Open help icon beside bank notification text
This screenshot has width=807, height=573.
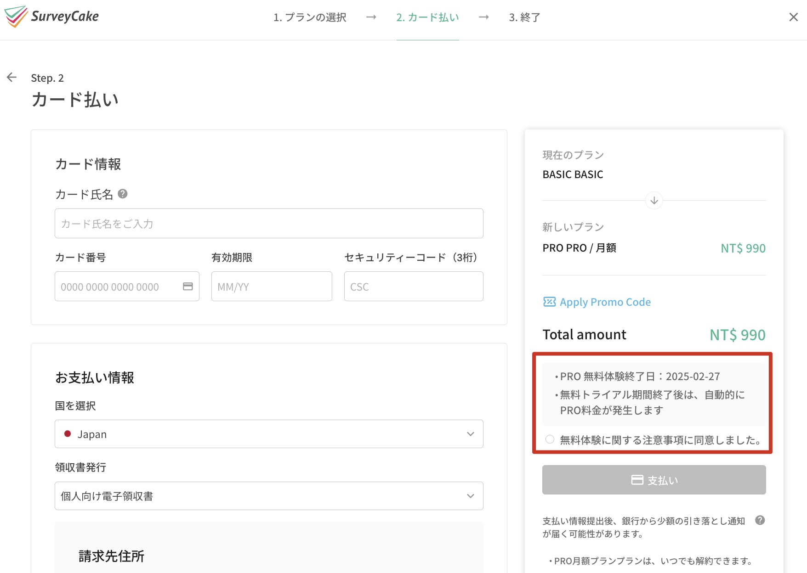tap(760, 520)
